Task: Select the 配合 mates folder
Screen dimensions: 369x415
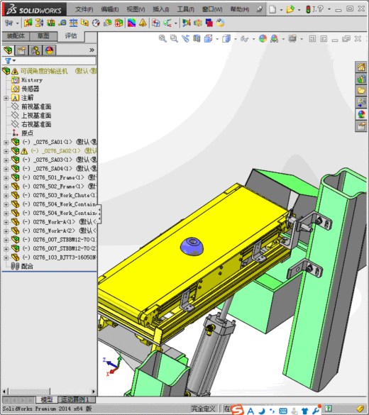Action: coord(27,266)
